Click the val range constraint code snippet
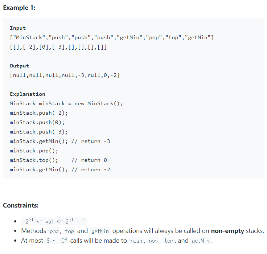The image size is (267, 254). pos(54,221)
